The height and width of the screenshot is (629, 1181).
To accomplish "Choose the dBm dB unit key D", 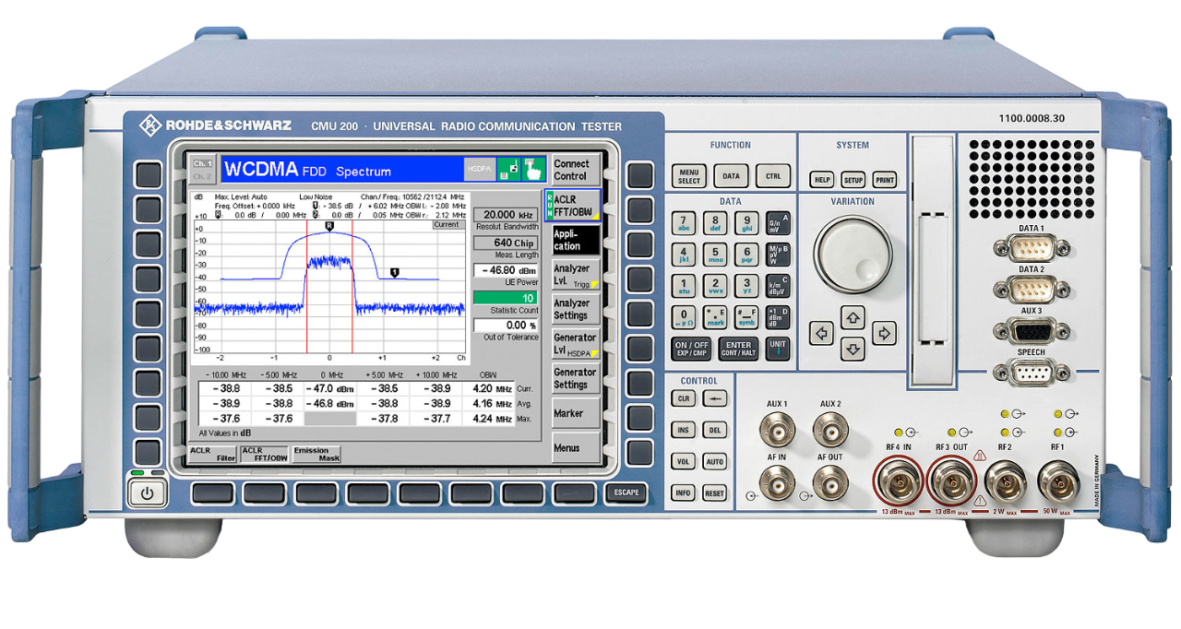I will [778, 317].
